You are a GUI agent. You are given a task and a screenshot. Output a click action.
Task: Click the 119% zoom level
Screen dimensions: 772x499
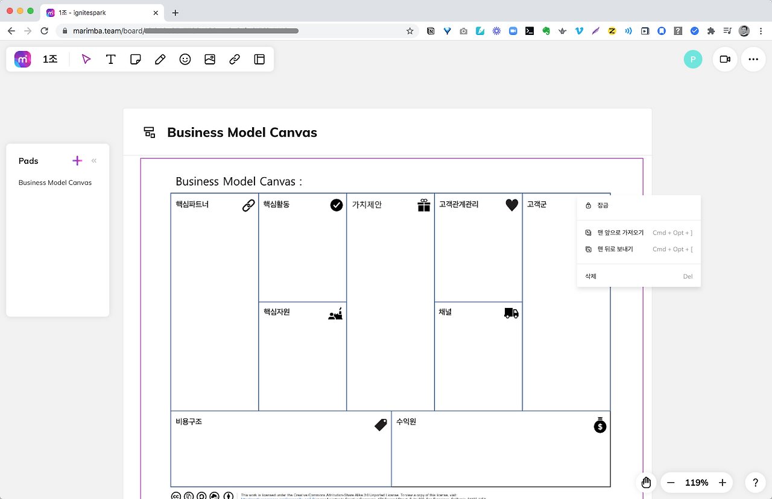pyautogui.click(x=697, y=483)
